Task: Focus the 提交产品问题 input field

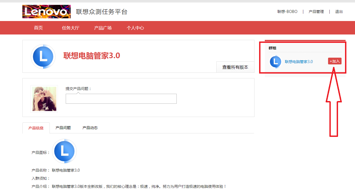Action: (121, 99)
